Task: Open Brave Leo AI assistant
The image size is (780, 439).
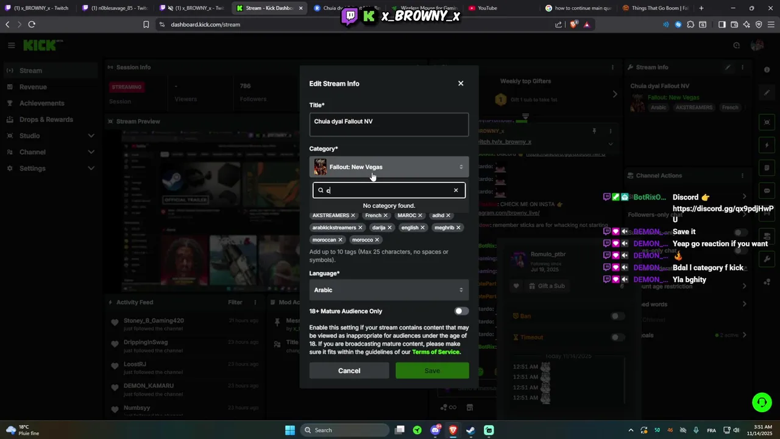Action: [746, 24]
